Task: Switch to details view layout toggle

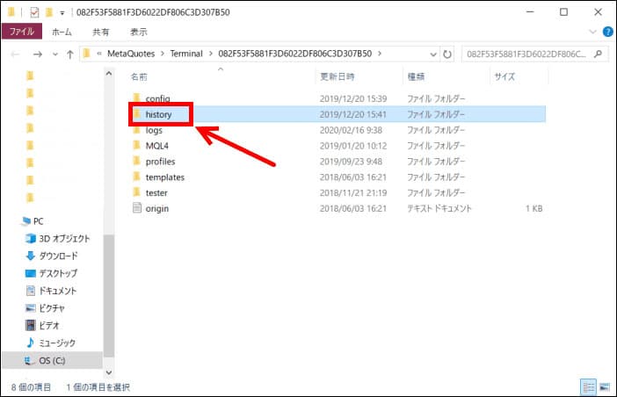Action: pyautogui.click(x=588, y=386)
